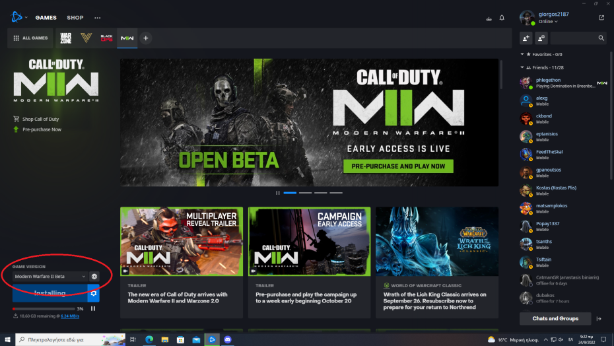
Task: Open friend management settings icon
Action: click(541, 38)
